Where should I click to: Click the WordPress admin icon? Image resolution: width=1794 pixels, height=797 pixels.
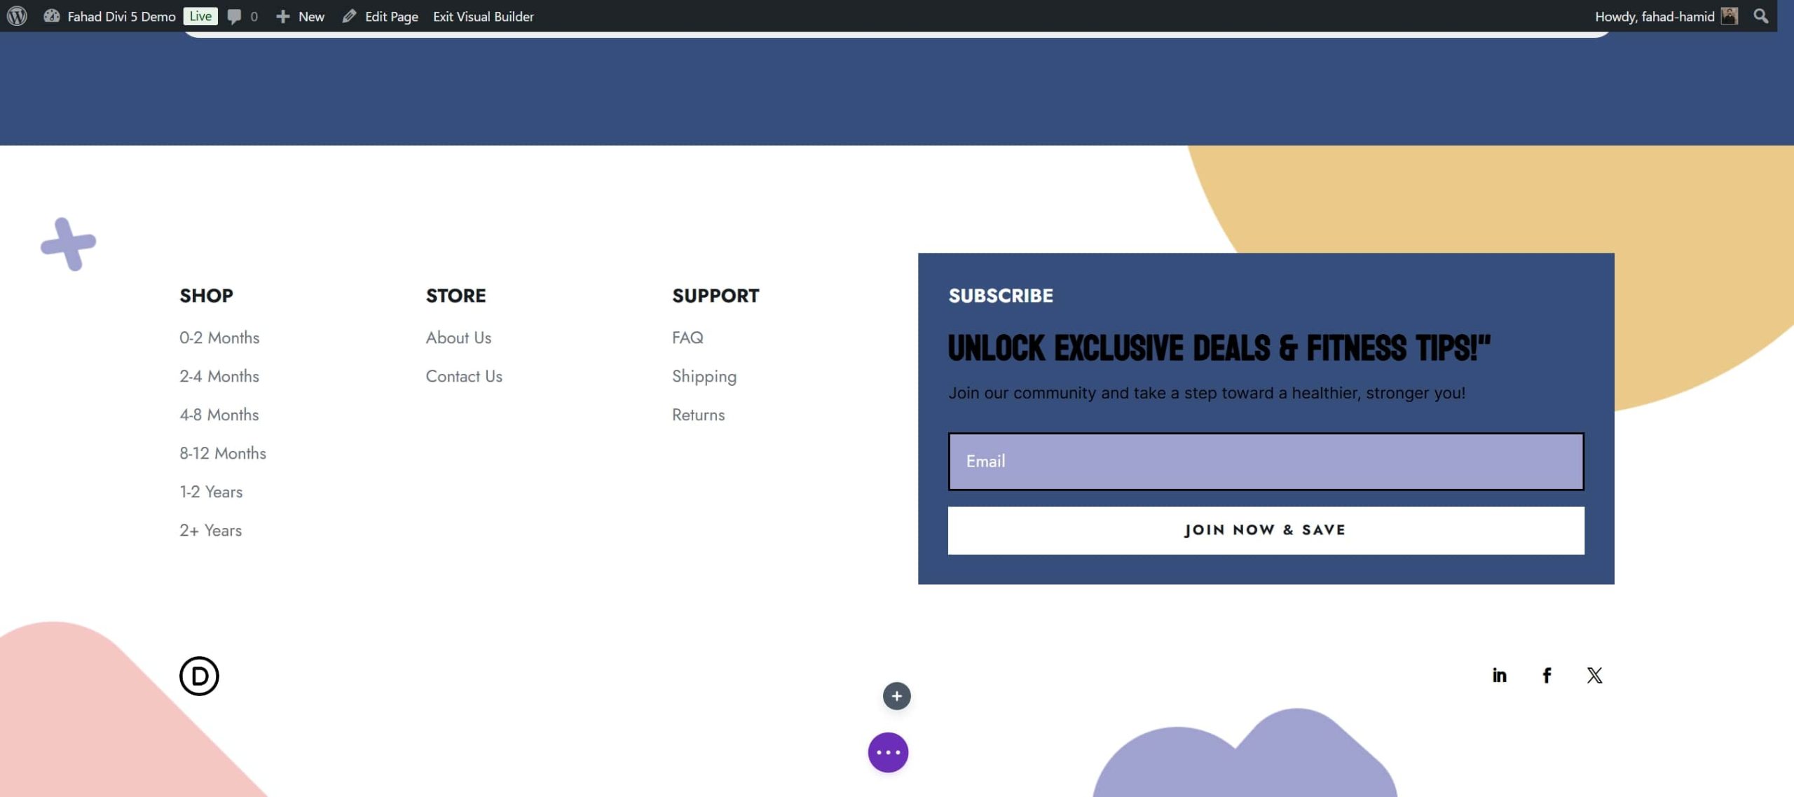17,16
